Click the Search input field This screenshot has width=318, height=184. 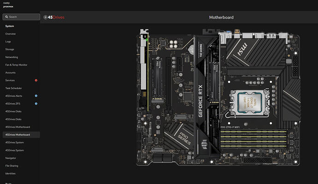coord(21,17)
